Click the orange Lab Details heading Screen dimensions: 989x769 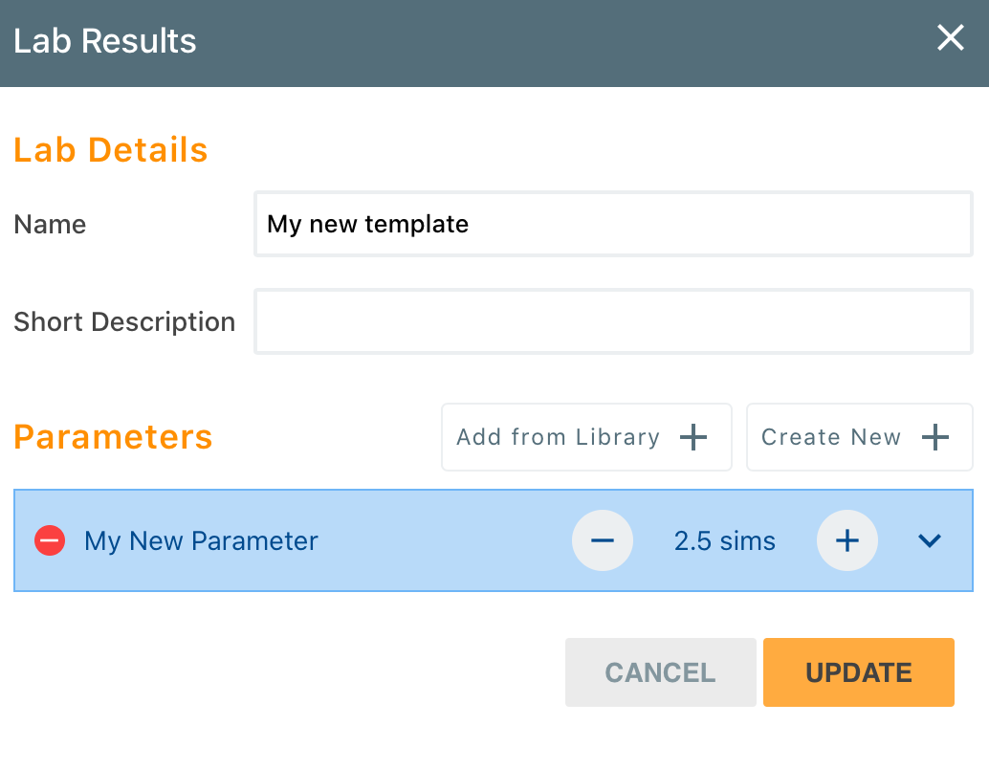pos(110,150)
